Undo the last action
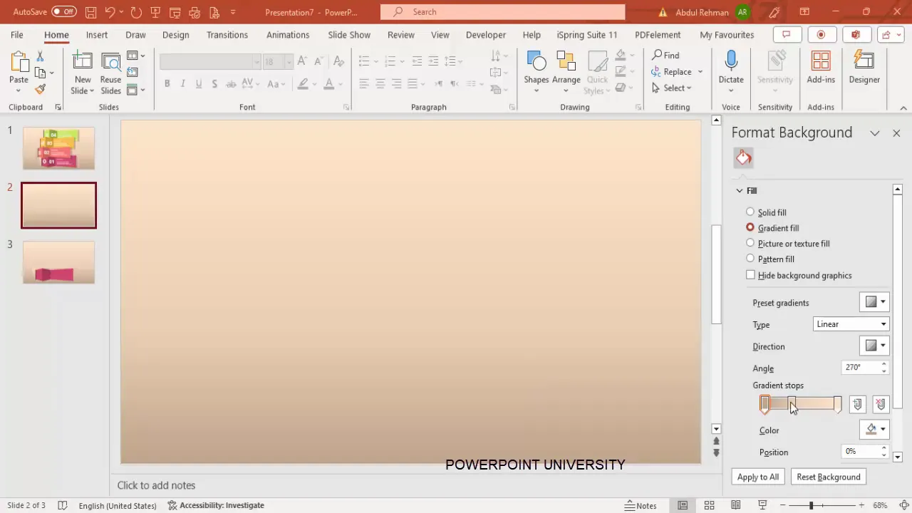The image size is (912, 513). coord(110,12)
